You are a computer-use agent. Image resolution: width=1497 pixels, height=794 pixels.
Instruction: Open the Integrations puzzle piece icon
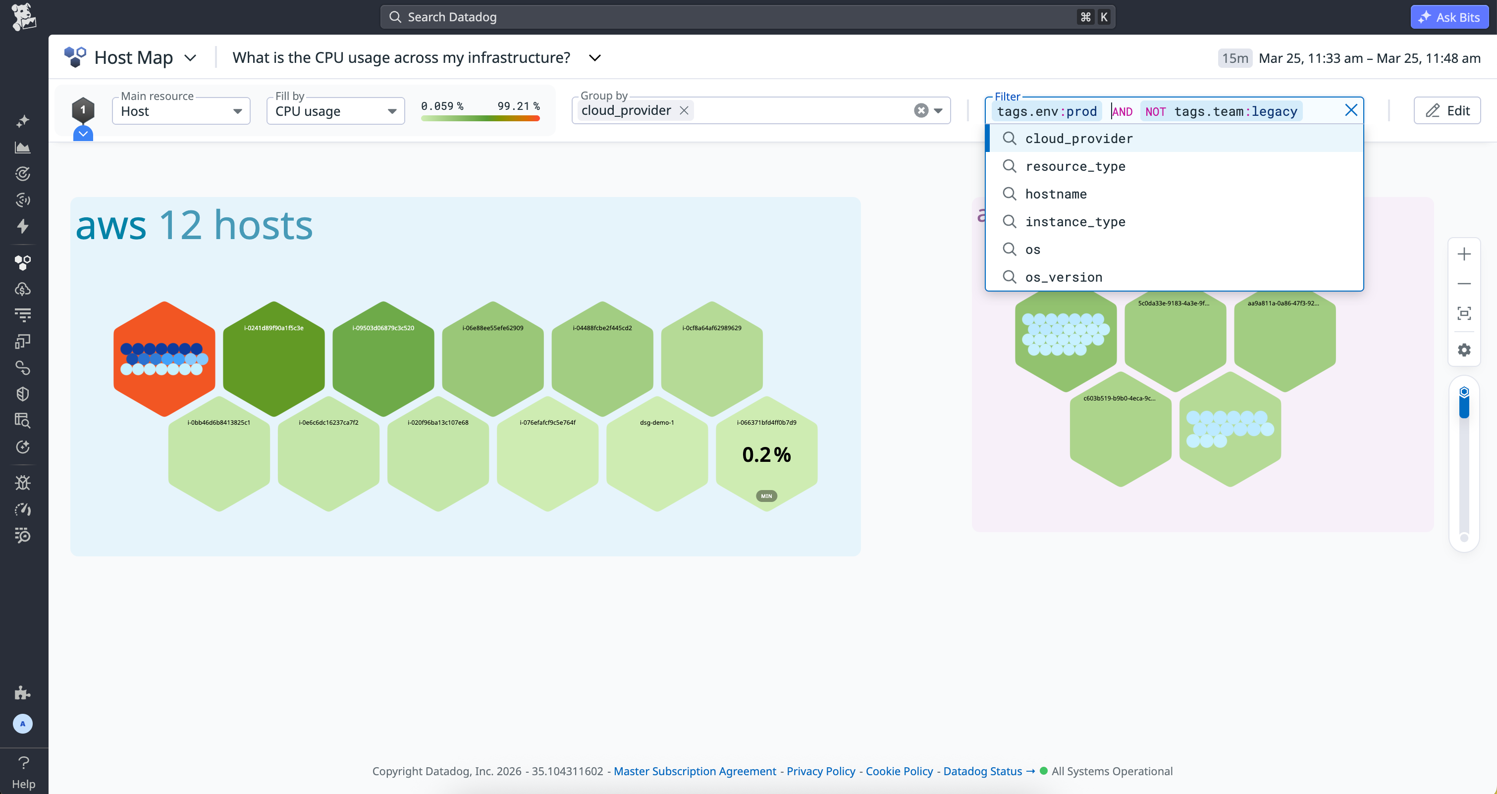[22, 693]
